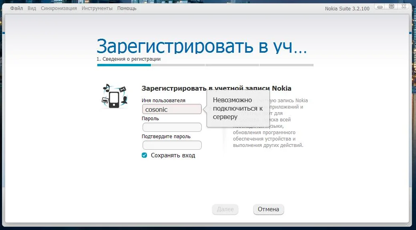The height and width of the screenshot is (230, 416).
Task: Open the Помощь menu
Action: click(x=127, y=8)
